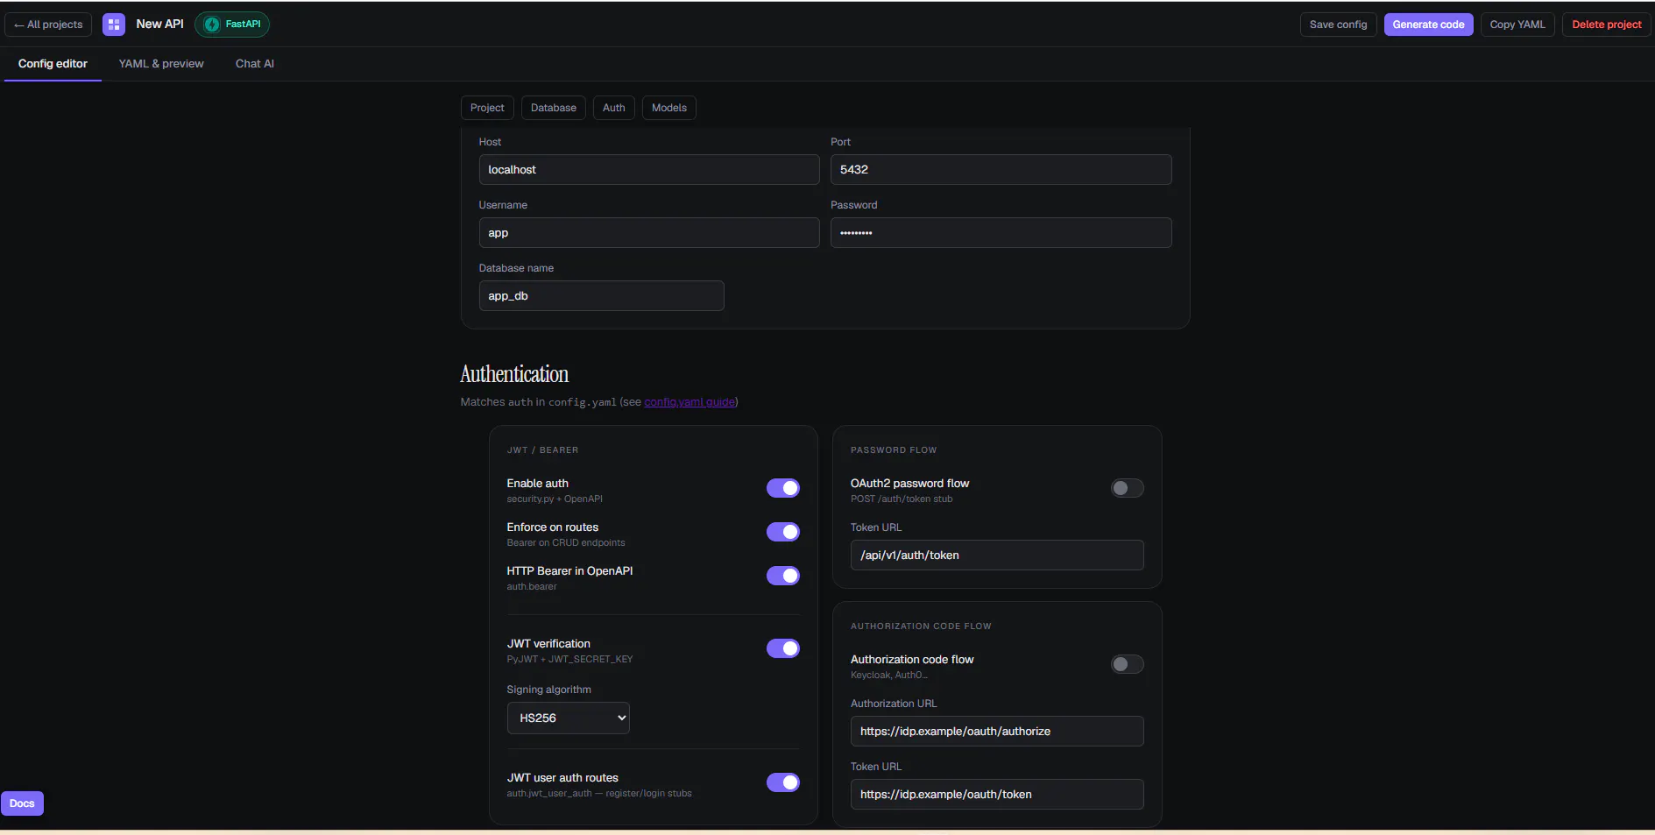
Task: Click the FastAPI framework badge
Action: coord(232,25)
